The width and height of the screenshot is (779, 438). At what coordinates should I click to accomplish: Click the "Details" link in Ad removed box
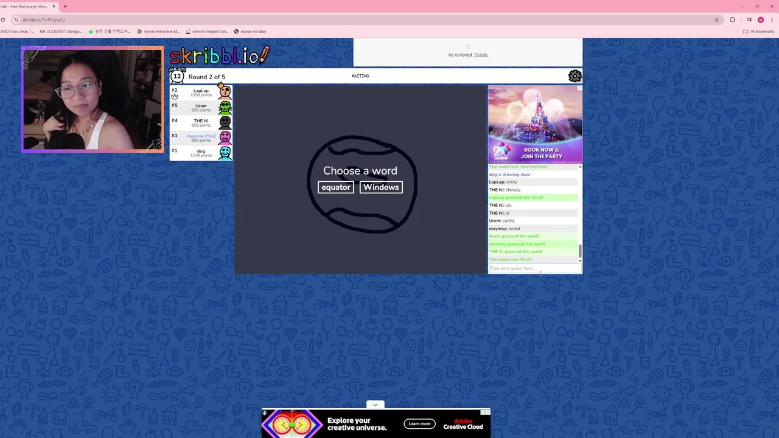pyautogui.click(x=481, y=55)
